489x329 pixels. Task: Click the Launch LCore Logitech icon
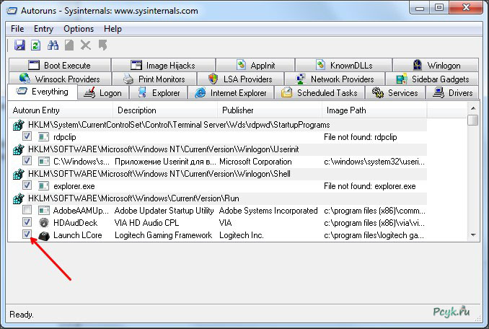point(44,235)
